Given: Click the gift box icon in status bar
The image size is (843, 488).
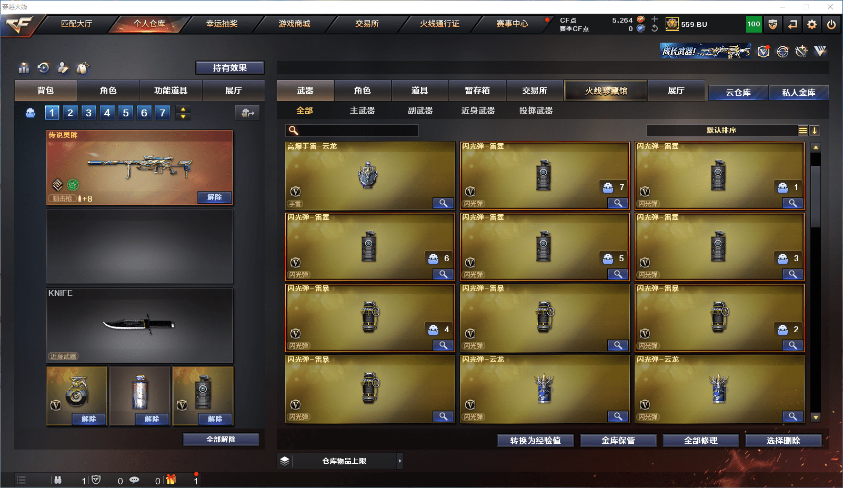Looking at the screenshot, I should click(x=171, y=480).
